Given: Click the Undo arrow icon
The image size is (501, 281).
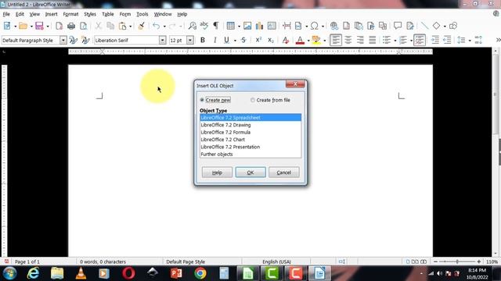Looking at the screenshot, I should click(157, 26).
